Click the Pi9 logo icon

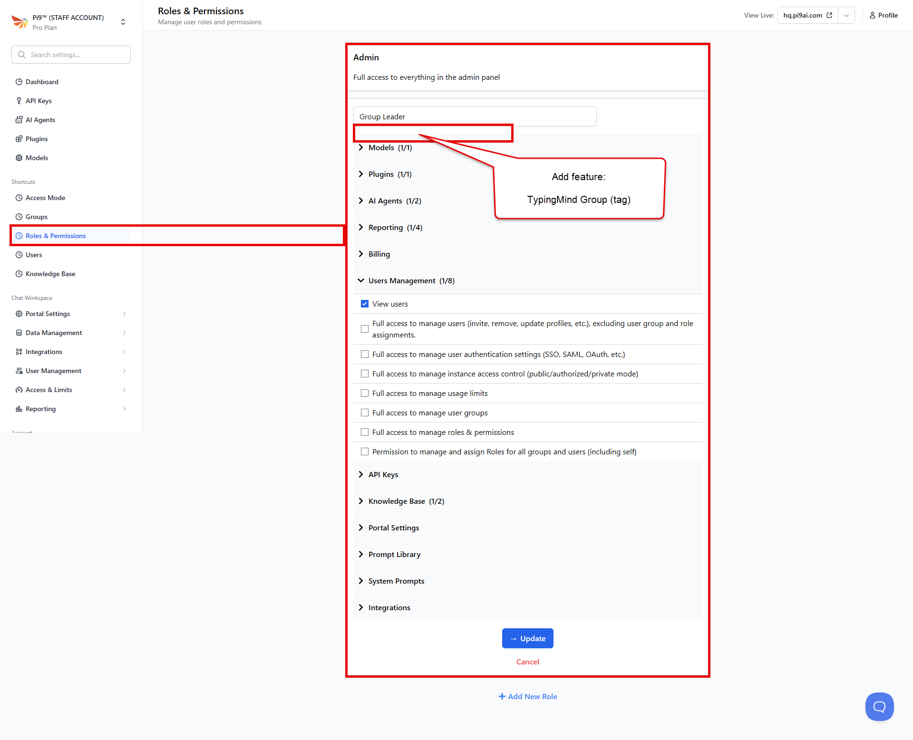click(x=20, y=22)
